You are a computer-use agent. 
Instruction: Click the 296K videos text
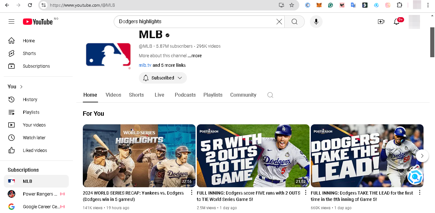(209, 46)
